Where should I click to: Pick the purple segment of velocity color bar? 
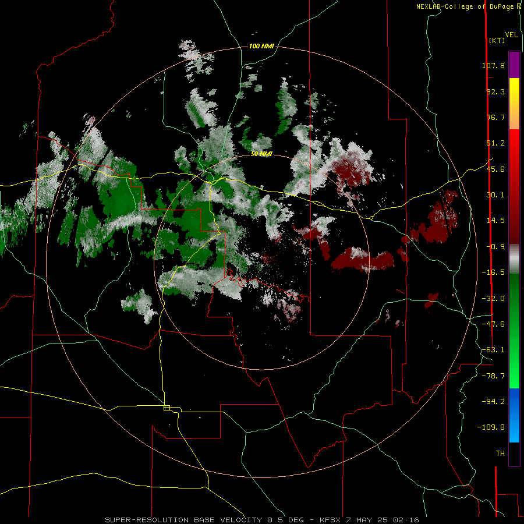[514, 65]
